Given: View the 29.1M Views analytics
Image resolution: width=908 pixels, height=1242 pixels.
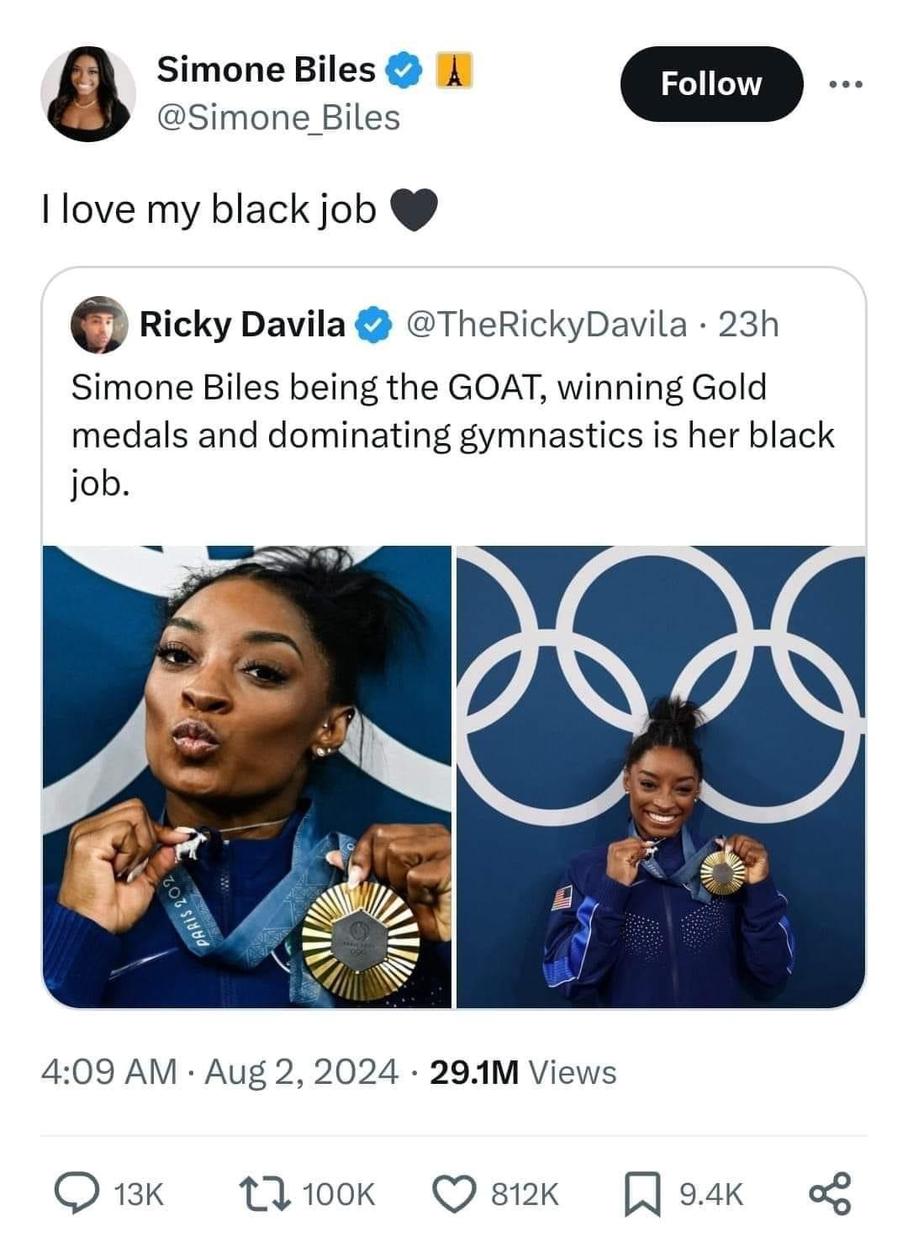Looking at the screenshot, I should [523, 1072].
